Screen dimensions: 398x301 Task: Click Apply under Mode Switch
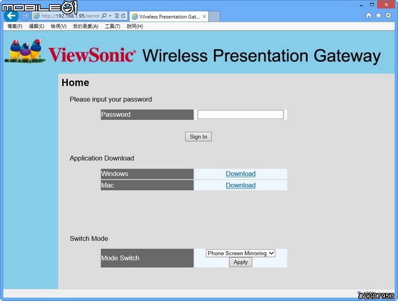pos(241,262)
